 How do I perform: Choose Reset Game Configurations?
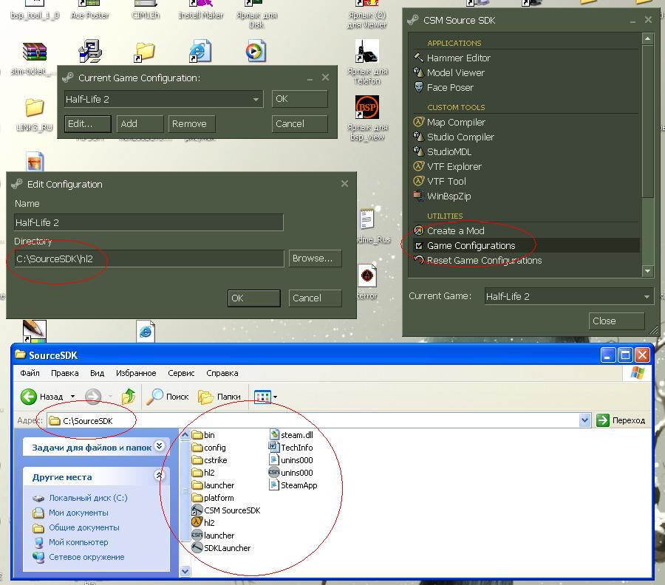click(478, 260)
